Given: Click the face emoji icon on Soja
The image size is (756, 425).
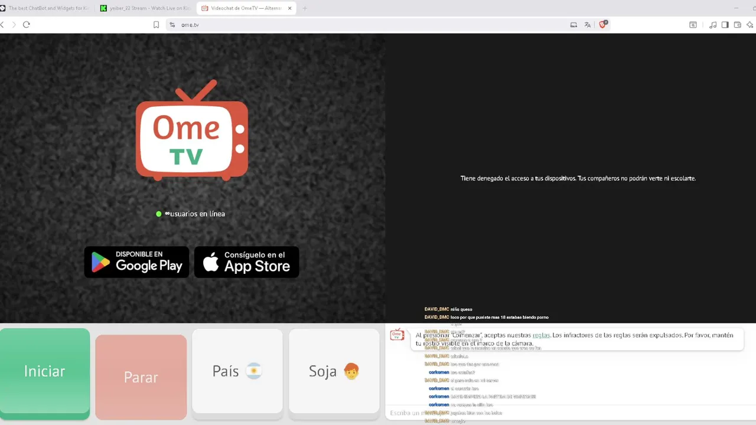Looking at the screenshot, I should click(351, 371).
